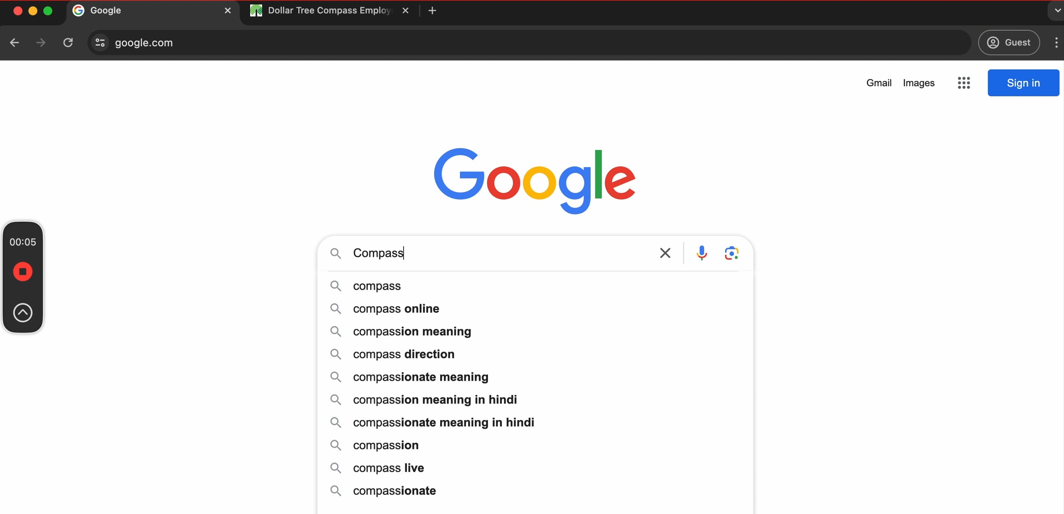Viewport: 1064px width, 514px height.
Task: Open the Images link
Action: 919,83
